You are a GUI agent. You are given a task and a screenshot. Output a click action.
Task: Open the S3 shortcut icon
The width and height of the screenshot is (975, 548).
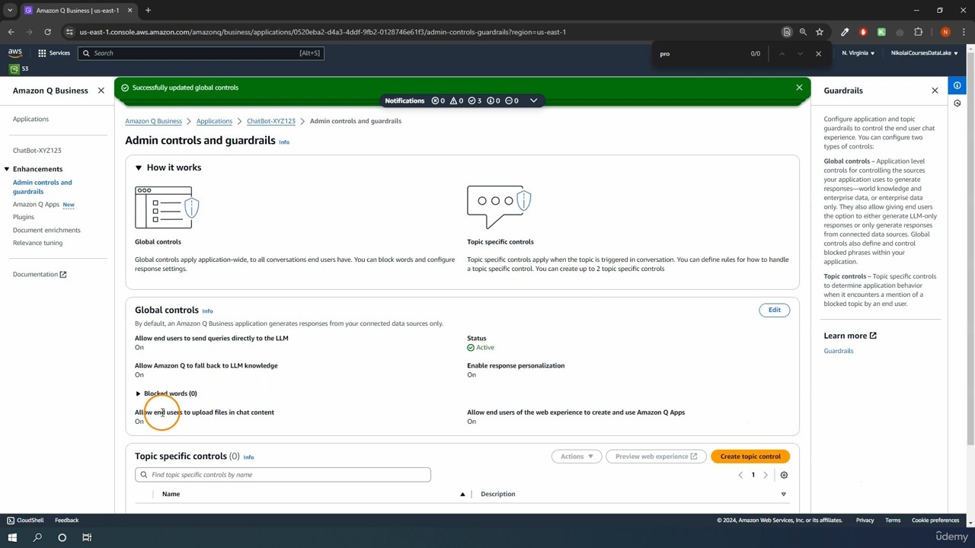tap(14, 68)
